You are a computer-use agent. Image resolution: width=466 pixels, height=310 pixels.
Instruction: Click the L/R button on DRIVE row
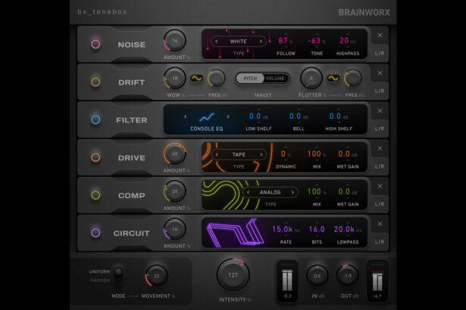point(380,166)
